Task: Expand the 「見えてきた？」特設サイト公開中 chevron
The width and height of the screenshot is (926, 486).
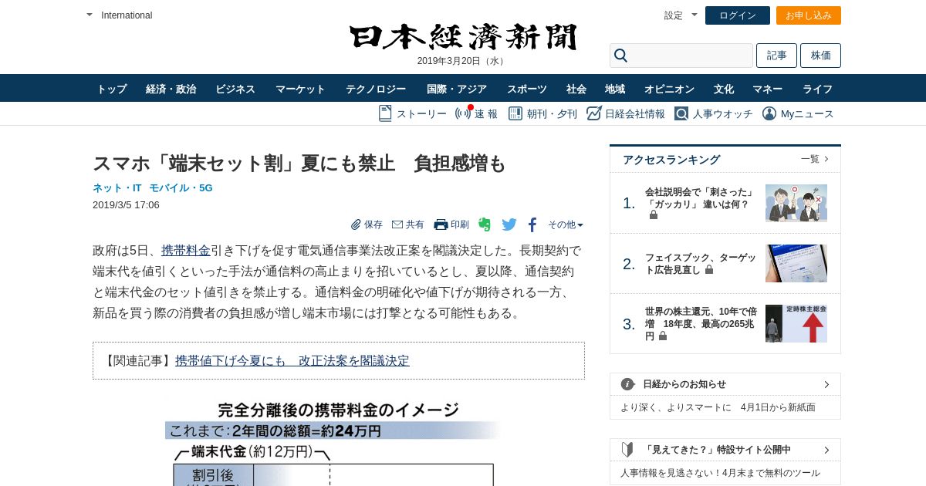Action: pyautogui.click(x=826, y=450)
